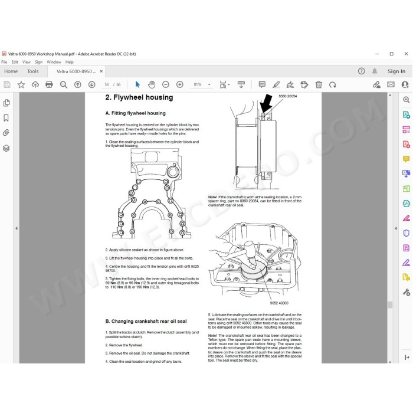Click the vertical scrollbar thumb
413x413 pixels.
[390, 305]
